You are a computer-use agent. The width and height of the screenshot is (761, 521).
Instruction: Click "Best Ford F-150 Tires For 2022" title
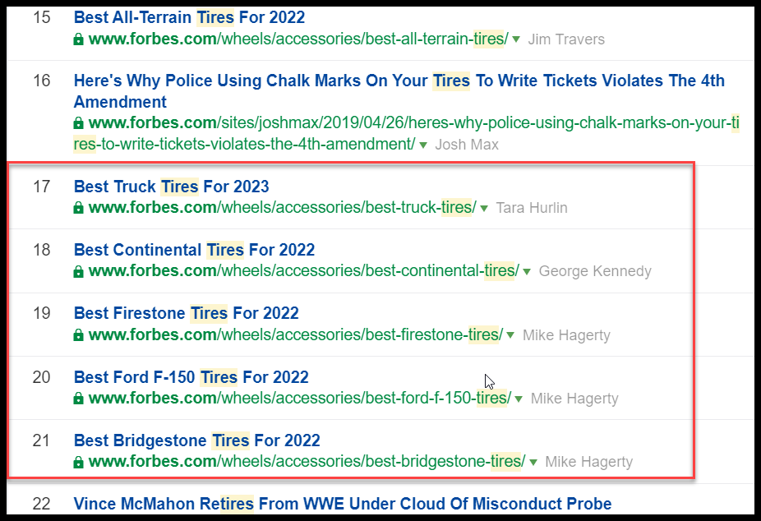tap(191, 377)
